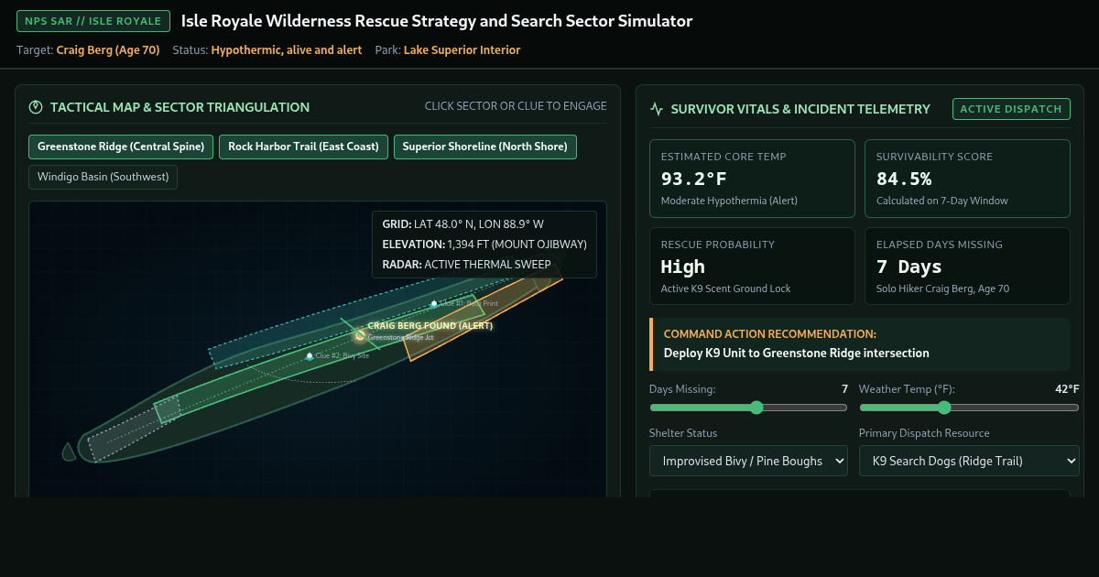Click the Command Action Recommendation box
This screenshot has height=577, width=1099.
pos(859,343)
